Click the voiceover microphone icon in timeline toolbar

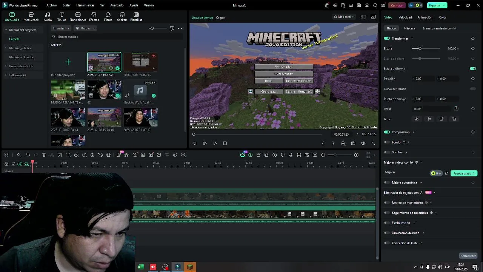(291, 155)
